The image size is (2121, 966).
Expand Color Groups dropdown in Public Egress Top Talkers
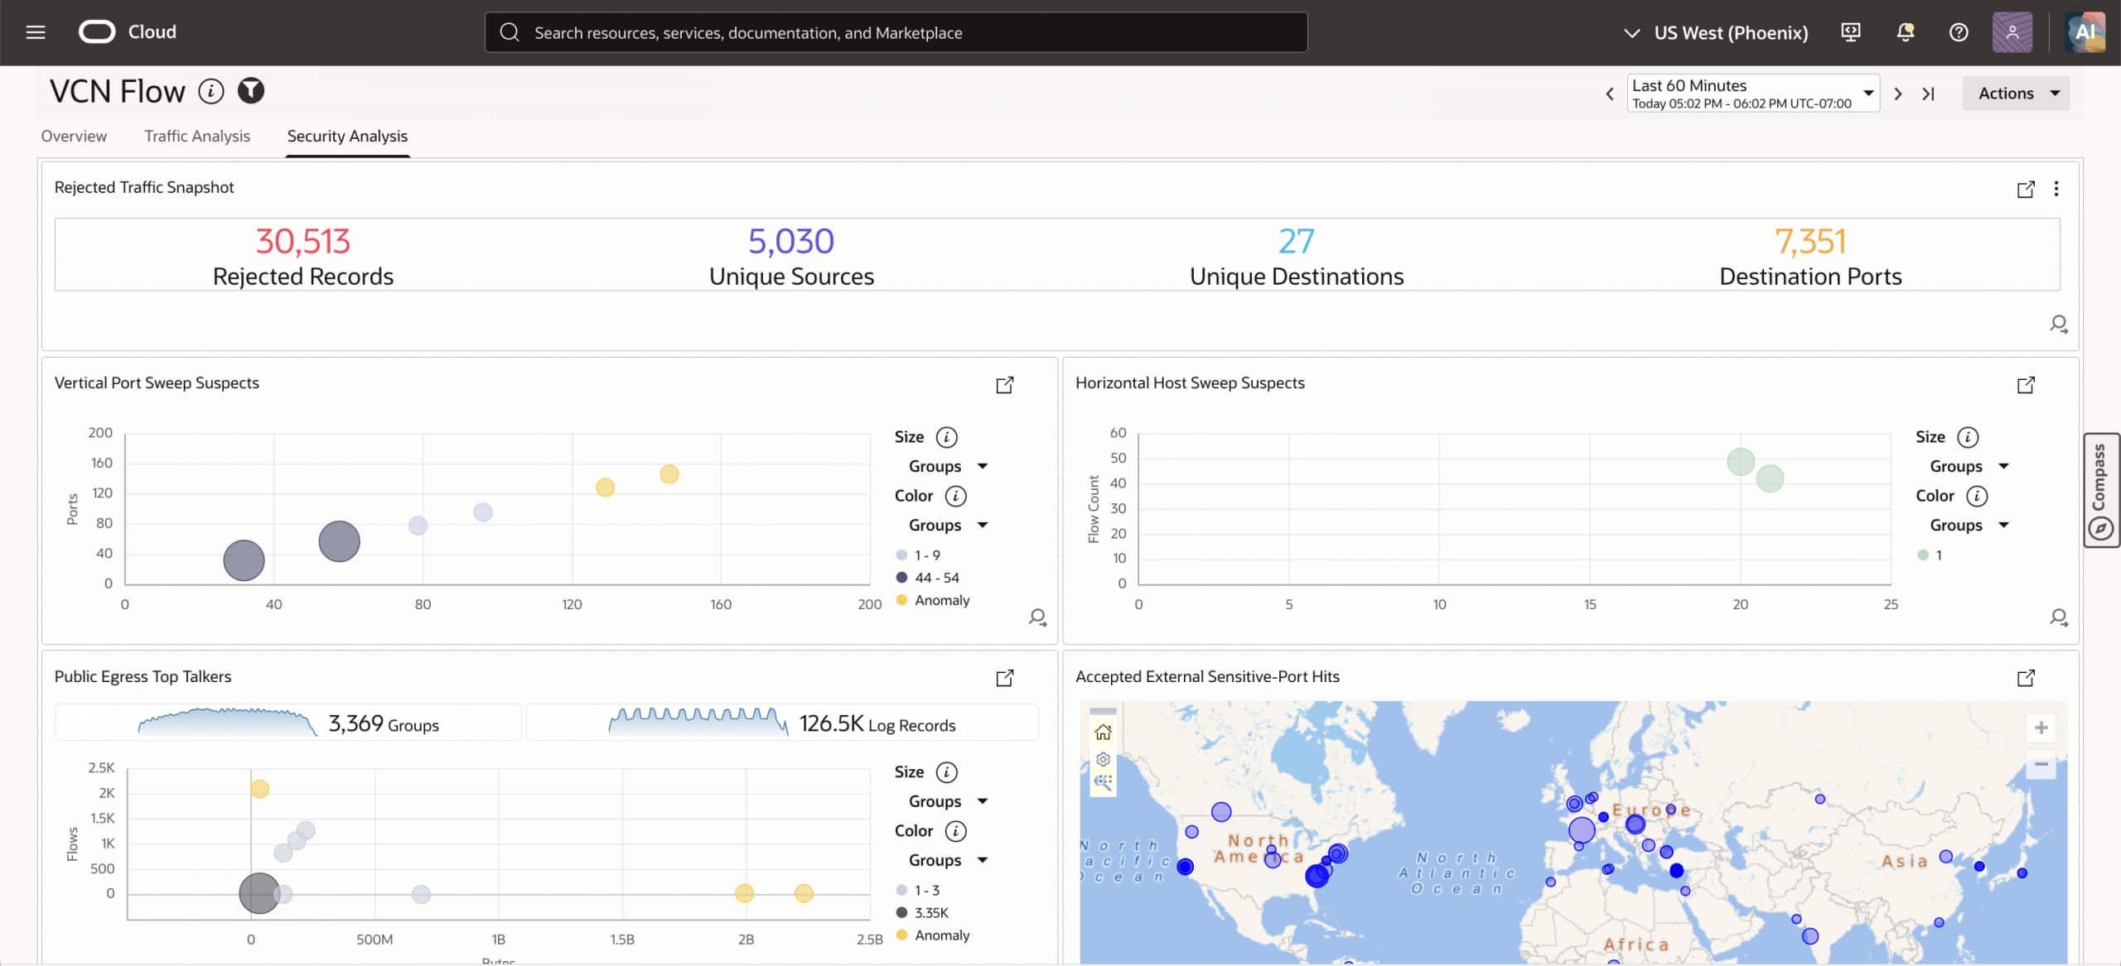pyautogui.click(x=949, y=860)
